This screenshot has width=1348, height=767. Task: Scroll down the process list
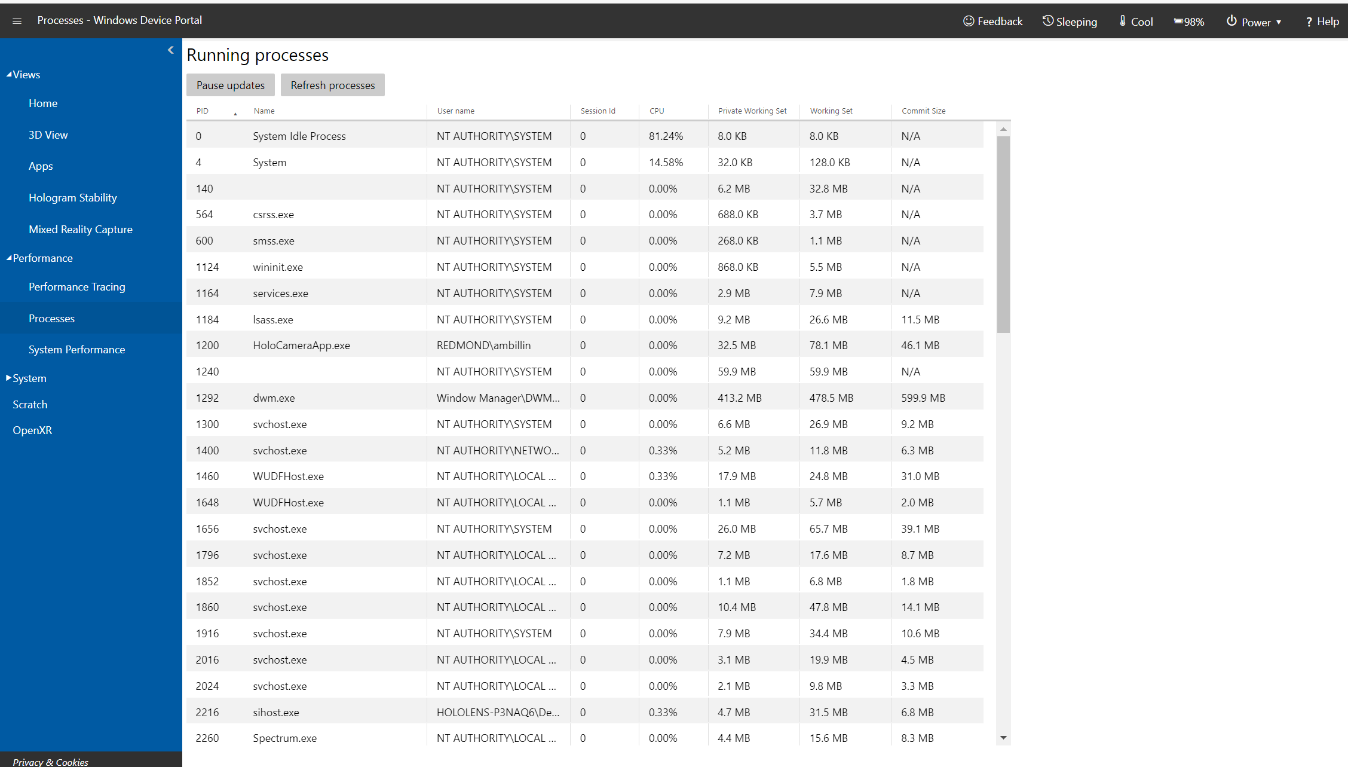[x=1004, y=737]
